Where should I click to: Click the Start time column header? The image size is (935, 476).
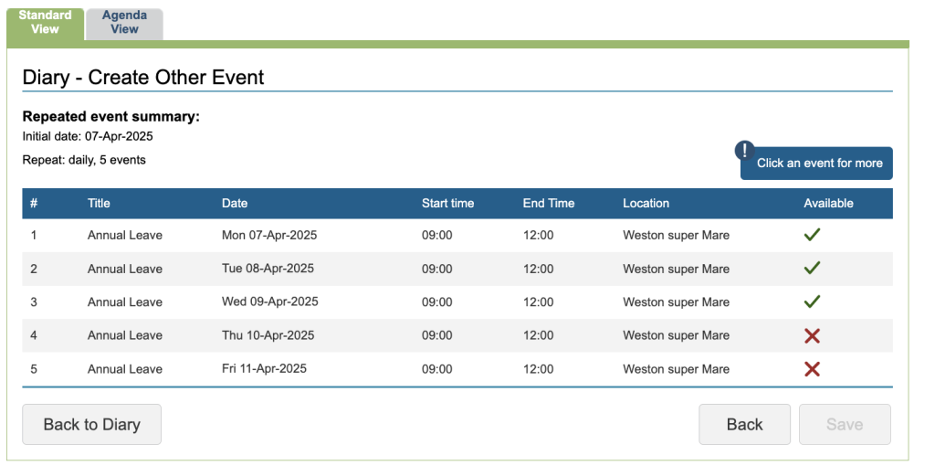pos(447,203)
